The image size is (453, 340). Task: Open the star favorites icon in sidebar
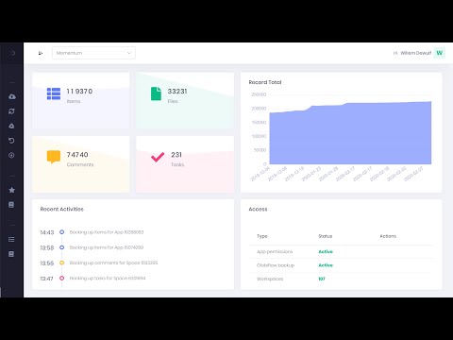(11, 190)
